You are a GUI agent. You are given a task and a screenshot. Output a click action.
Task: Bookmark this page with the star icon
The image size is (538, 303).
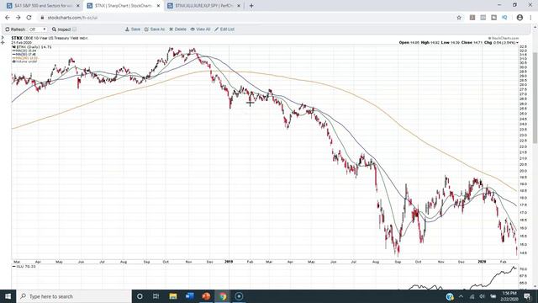pos(459,18)
